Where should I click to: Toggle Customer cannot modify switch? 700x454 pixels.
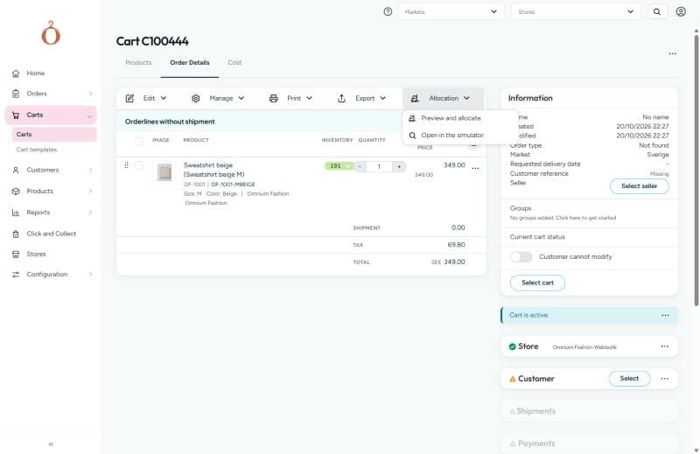point(521,256)
